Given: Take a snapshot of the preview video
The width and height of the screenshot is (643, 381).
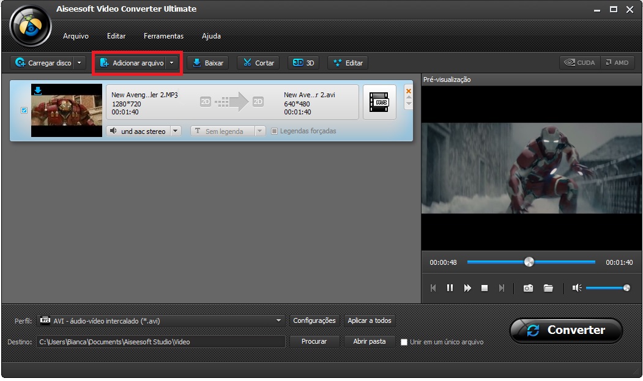Looking at the screenshot, I should 527,287.
